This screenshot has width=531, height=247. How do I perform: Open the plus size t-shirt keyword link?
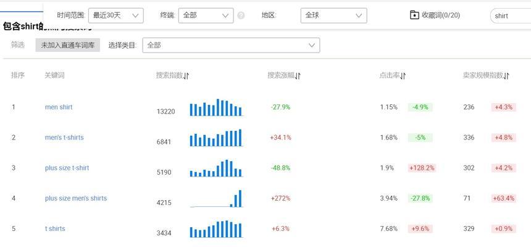[67, 168]
